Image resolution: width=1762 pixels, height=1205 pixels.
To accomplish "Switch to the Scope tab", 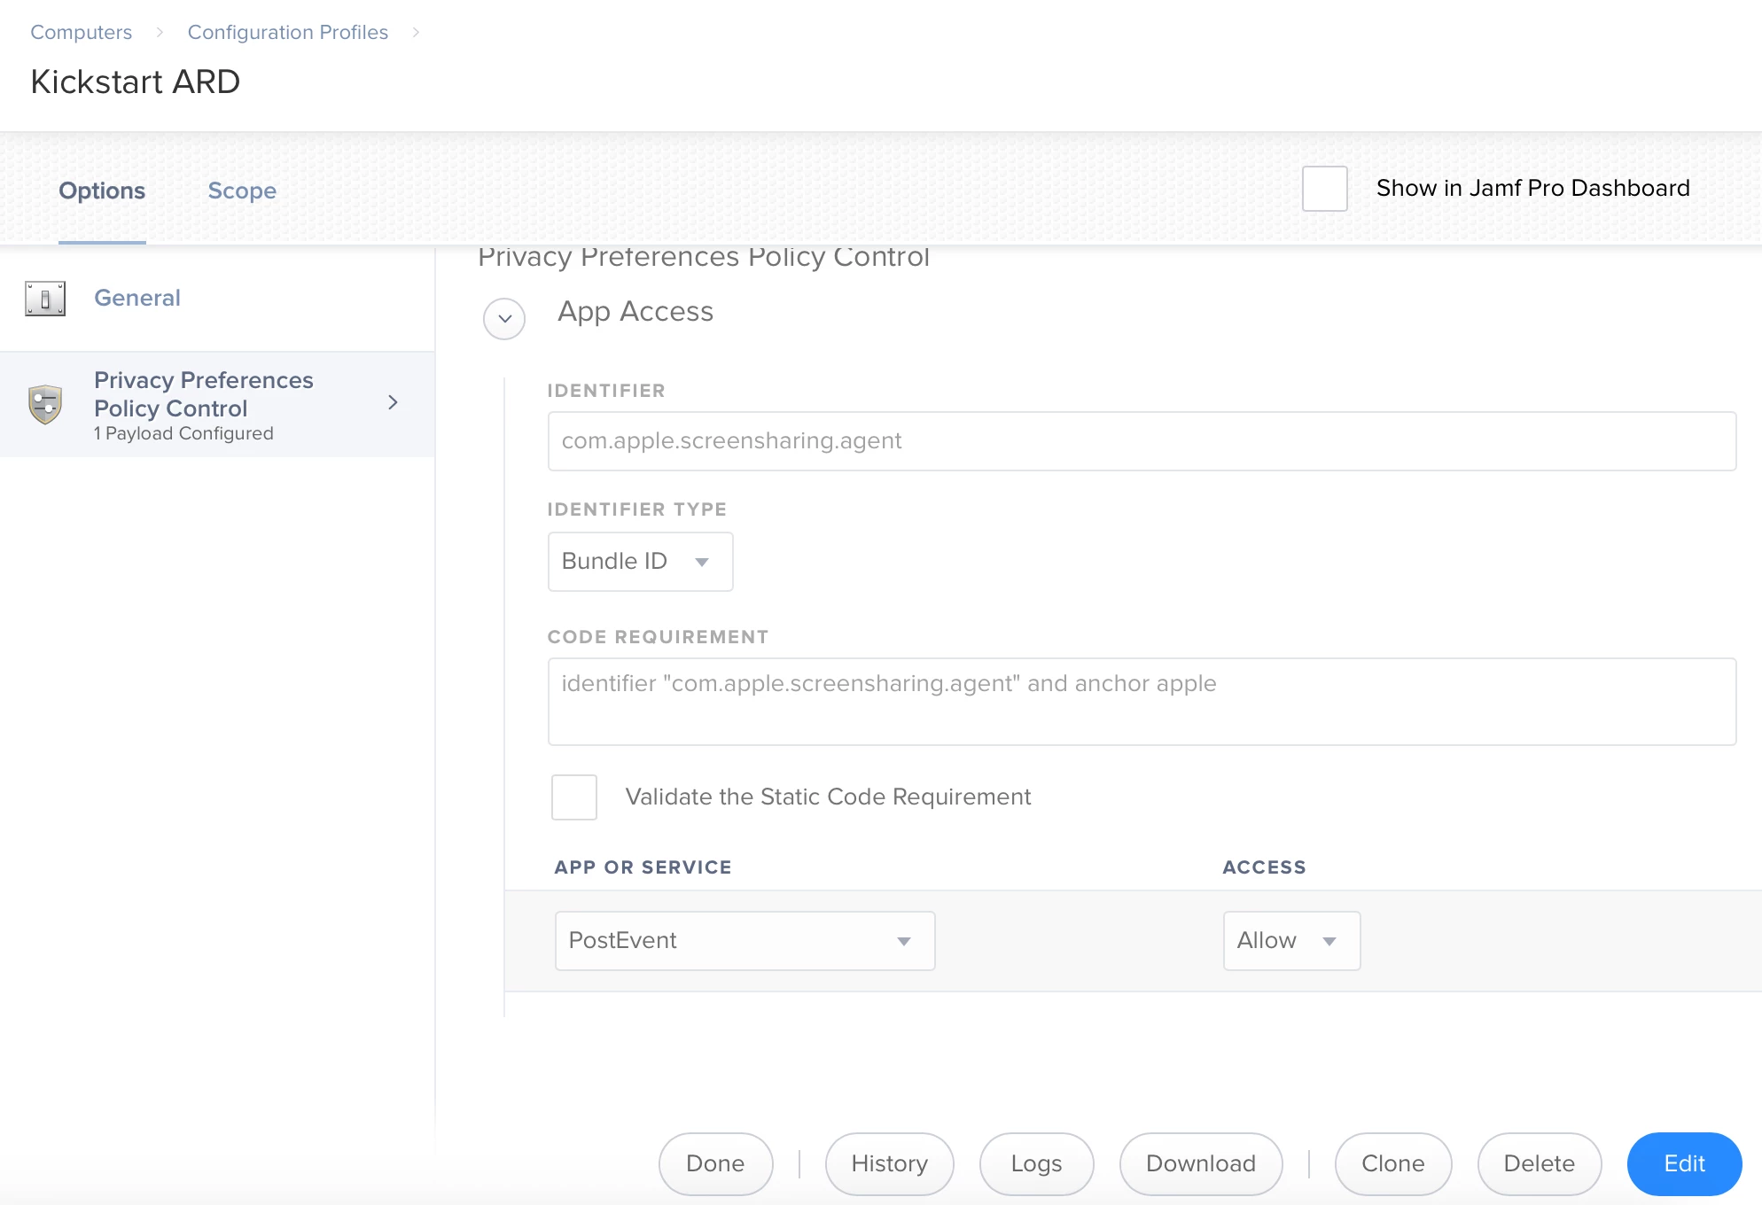I will pyautogui.click(x=242, y=190).
